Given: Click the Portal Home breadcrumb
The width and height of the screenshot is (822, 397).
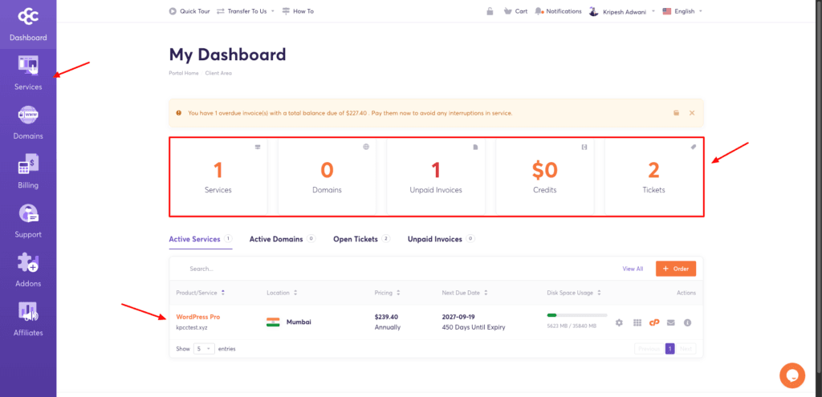Looking at the screenshot, I should tap(184, 73).
